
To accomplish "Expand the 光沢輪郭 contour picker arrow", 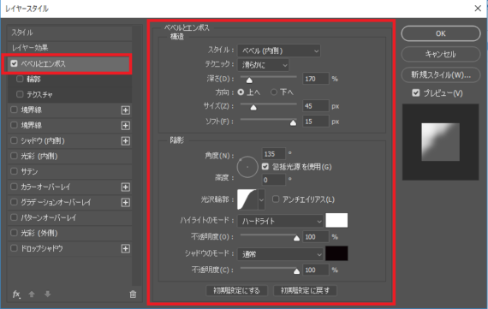I will pyautogui.click(x=261, y=199).
